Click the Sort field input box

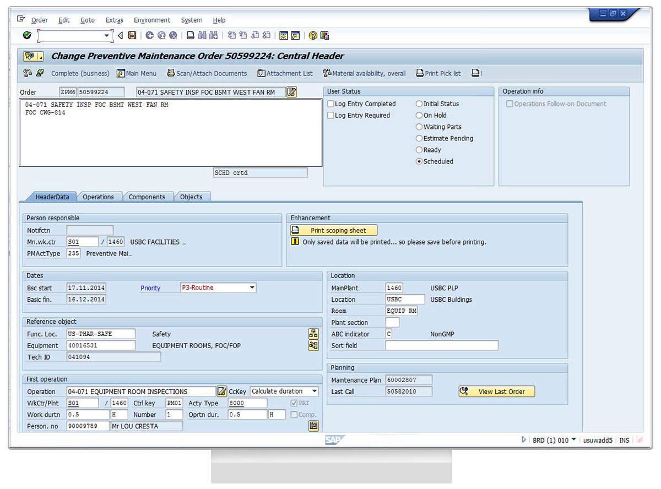point(441,345)
